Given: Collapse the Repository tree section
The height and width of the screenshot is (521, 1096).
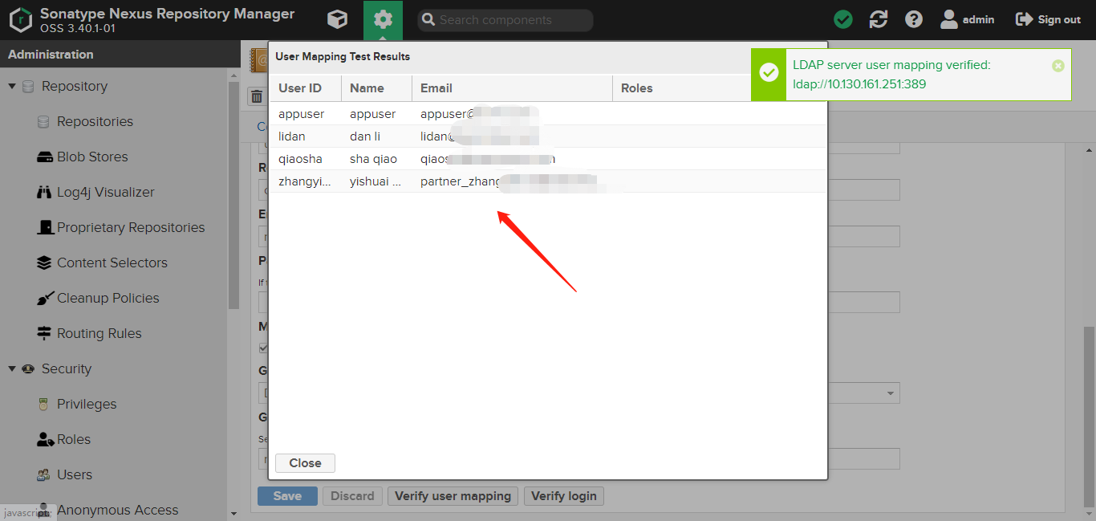Looking at the screenshot, I should 12,87.
